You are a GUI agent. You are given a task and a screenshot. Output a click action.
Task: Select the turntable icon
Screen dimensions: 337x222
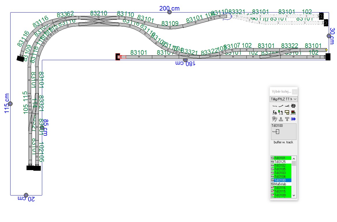(293, 106)
